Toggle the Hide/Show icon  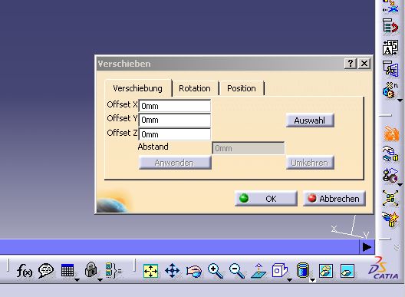[x=326, y=271]
